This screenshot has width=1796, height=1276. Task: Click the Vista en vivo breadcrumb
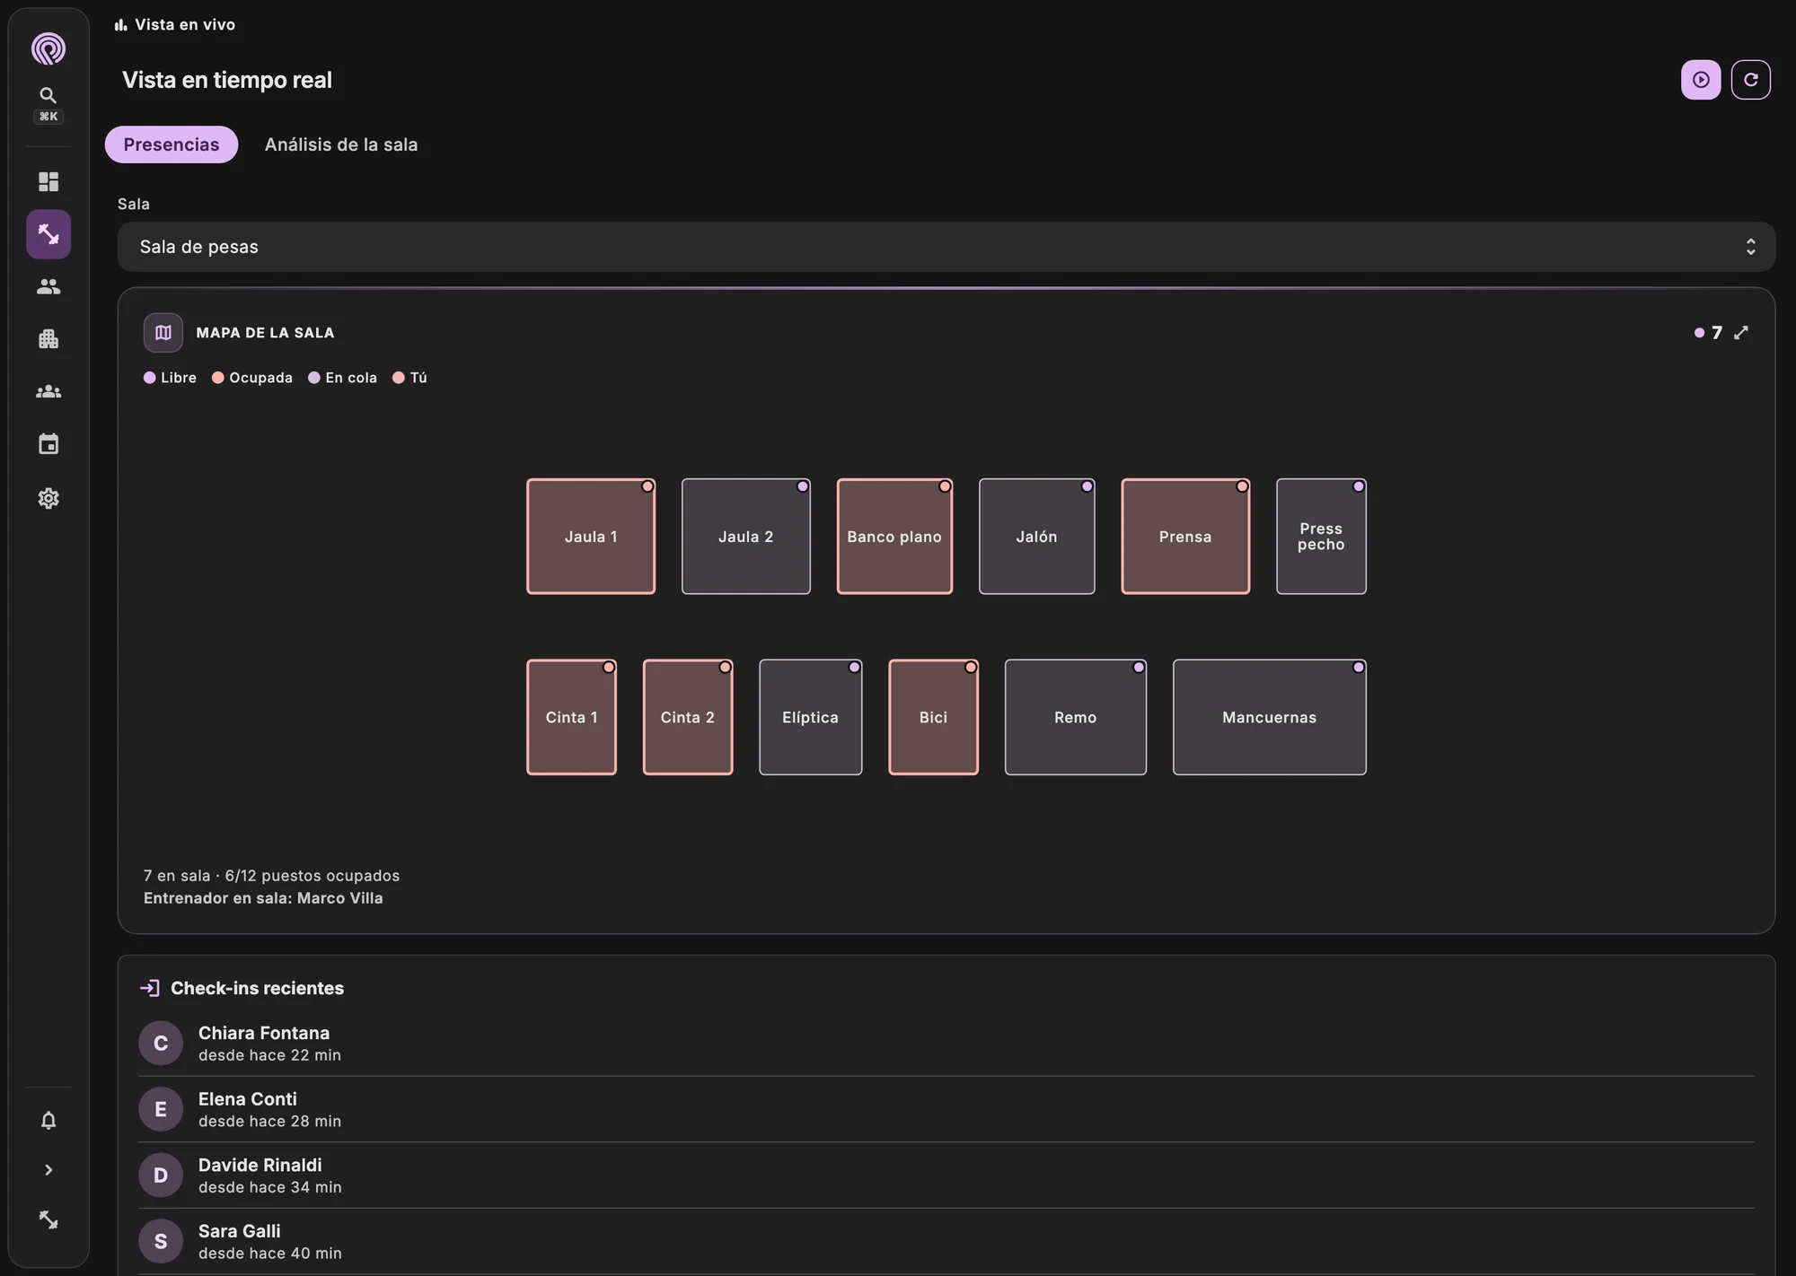coord(175,25)
